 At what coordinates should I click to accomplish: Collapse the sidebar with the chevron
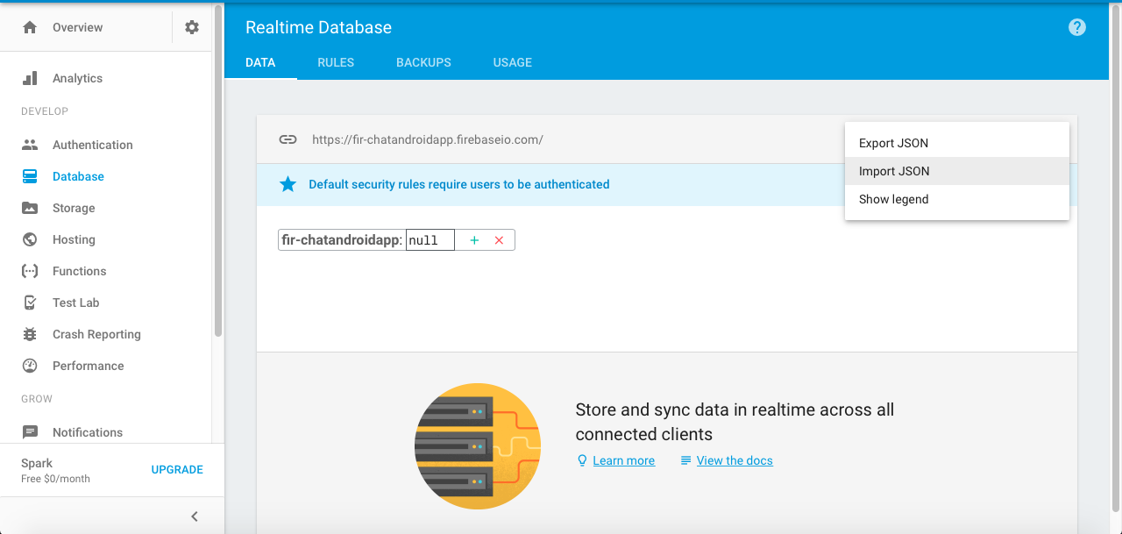coord(195,516)
